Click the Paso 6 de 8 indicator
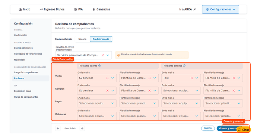 point(70,129)
